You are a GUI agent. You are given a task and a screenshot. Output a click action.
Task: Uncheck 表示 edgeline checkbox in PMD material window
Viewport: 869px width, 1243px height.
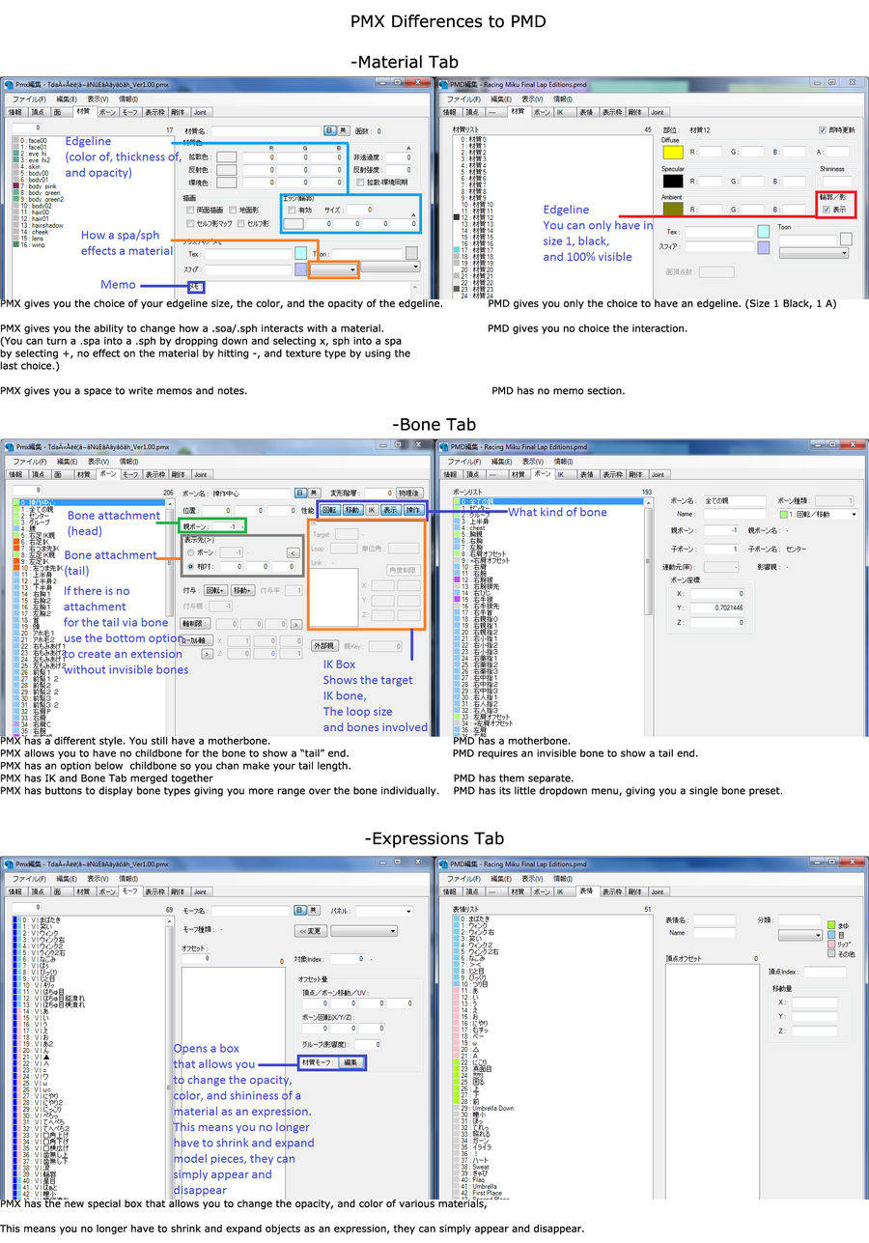click(x=826, y=209)
